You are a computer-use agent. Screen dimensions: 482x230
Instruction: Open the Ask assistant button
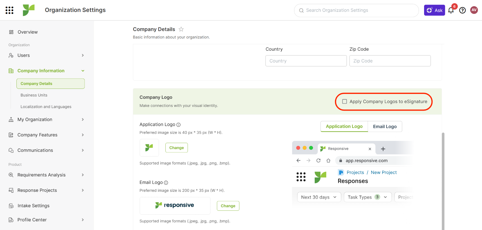[x=434, y=10]
